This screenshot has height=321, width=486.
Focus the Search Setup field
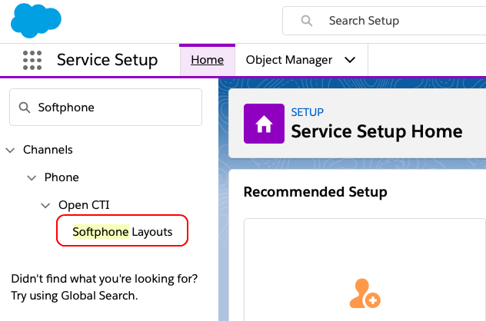click(384, 21)
